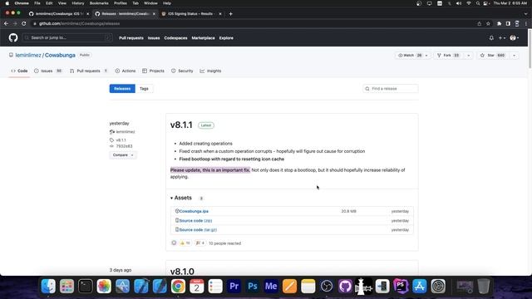Open GitHub Desktop from the Dock
This screenshot has width=532, height=299.
[345, 286]
